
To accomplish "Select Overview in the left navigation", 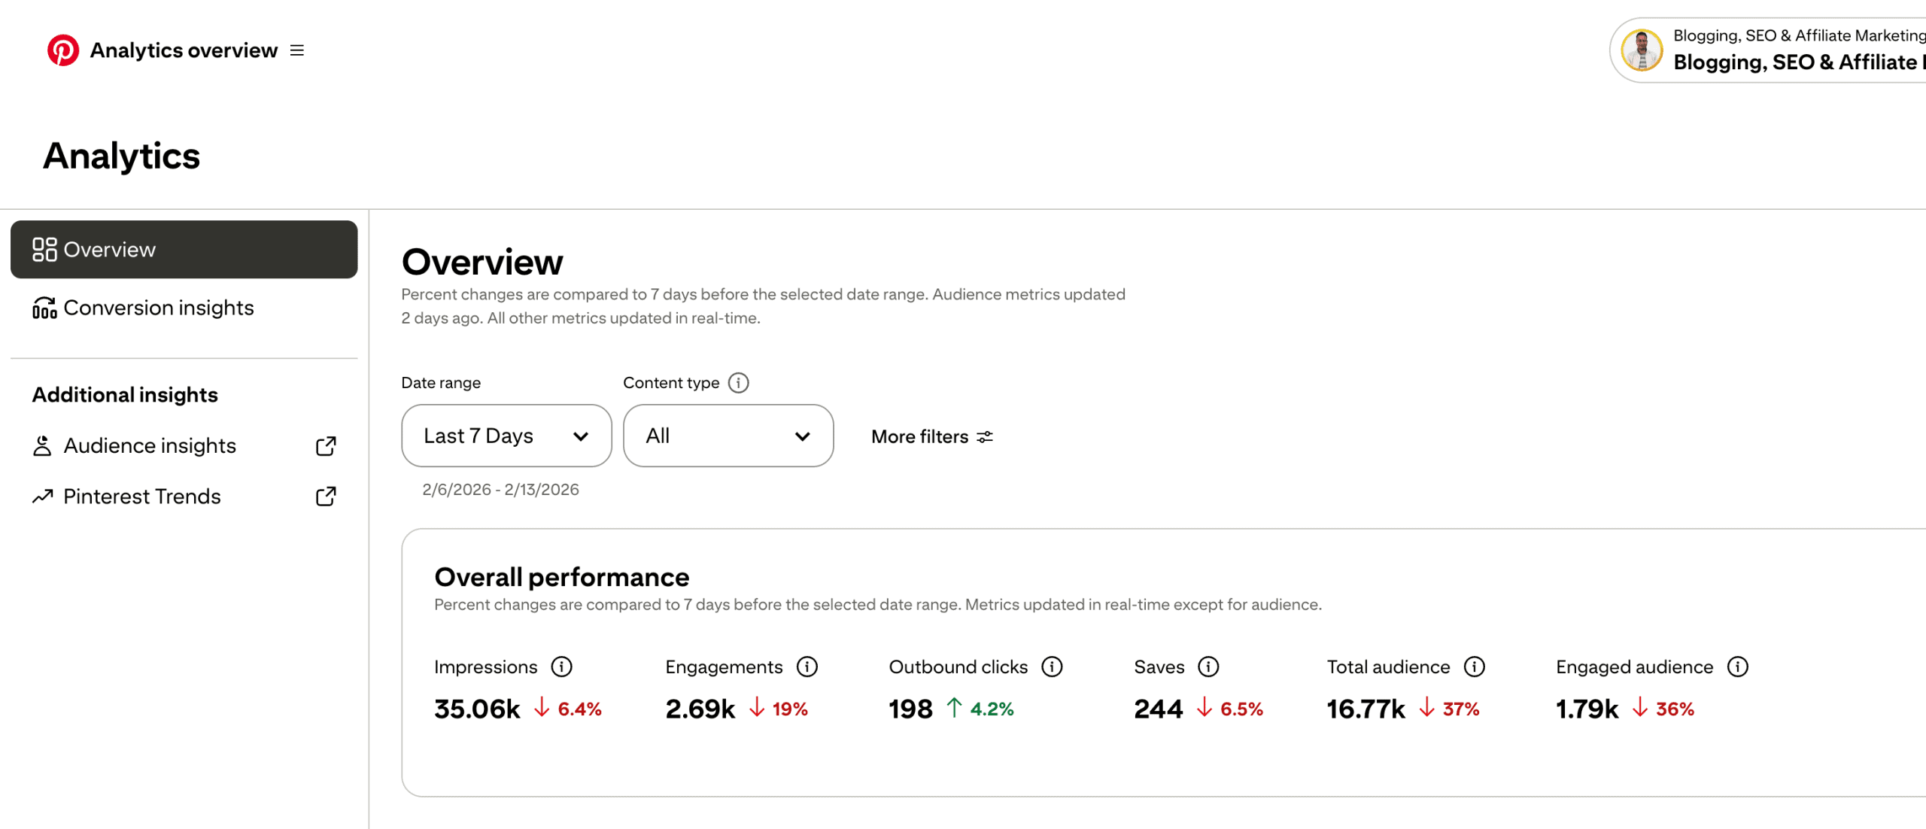I will [109, 249].
